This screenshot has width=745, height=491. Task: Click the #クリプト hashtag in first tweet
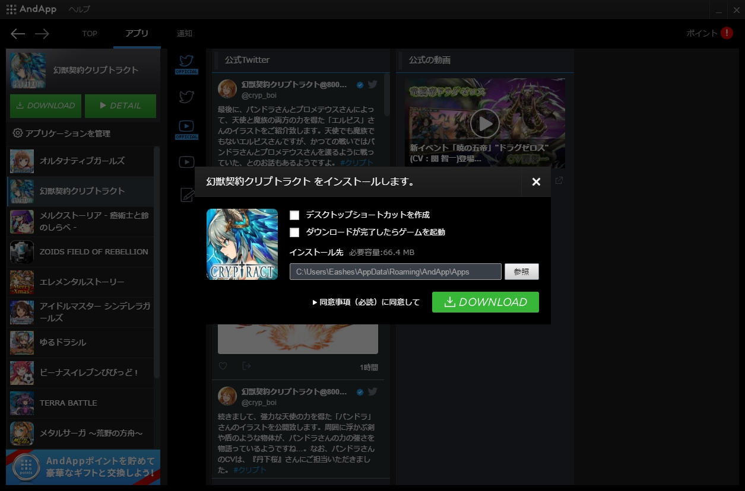[x=357, y=163]
